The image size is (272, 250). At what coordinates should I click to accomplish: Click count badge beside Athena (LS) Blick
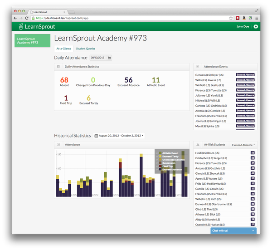tap(253, 214)
